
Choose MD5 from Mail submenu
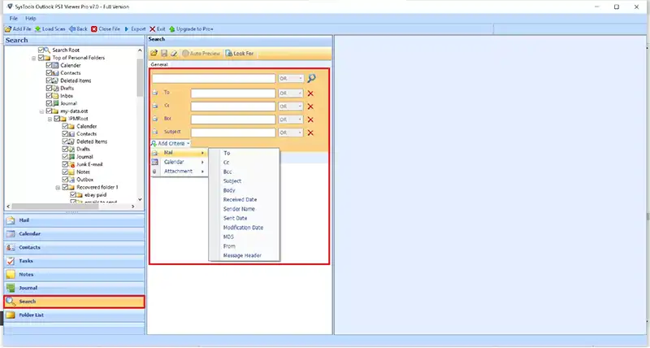[x=228, y=237]
